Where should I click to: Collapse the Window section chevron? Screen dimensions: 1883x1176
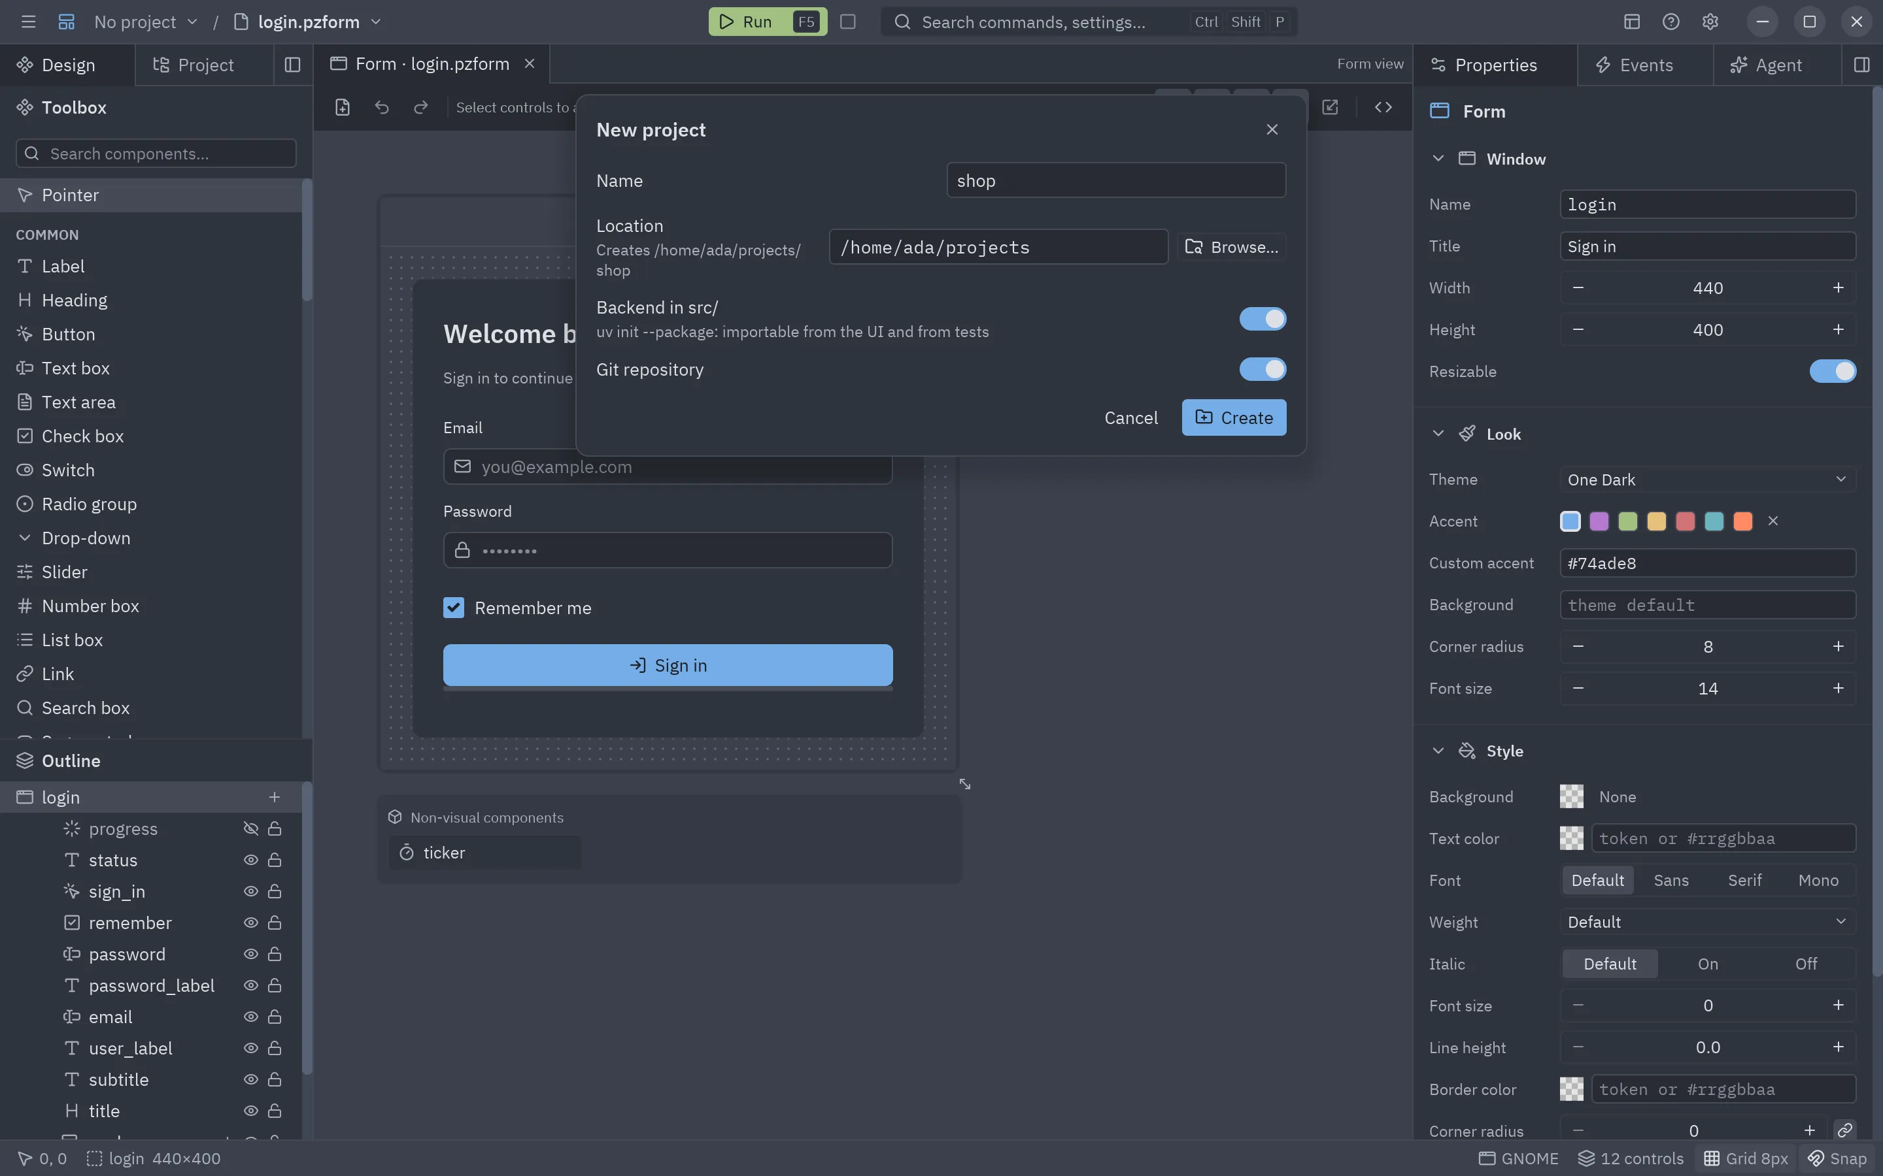click(1437, 159)
